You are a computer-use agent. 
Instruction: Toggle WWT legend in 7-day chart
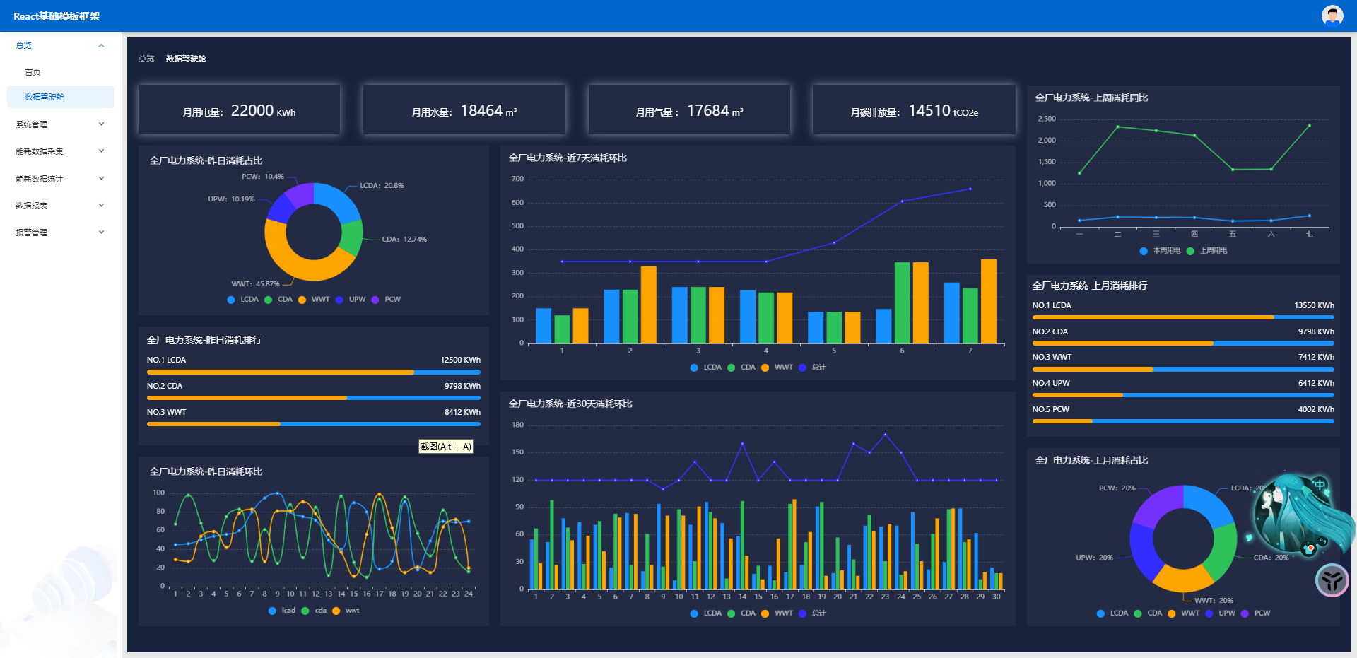point(777,368)
